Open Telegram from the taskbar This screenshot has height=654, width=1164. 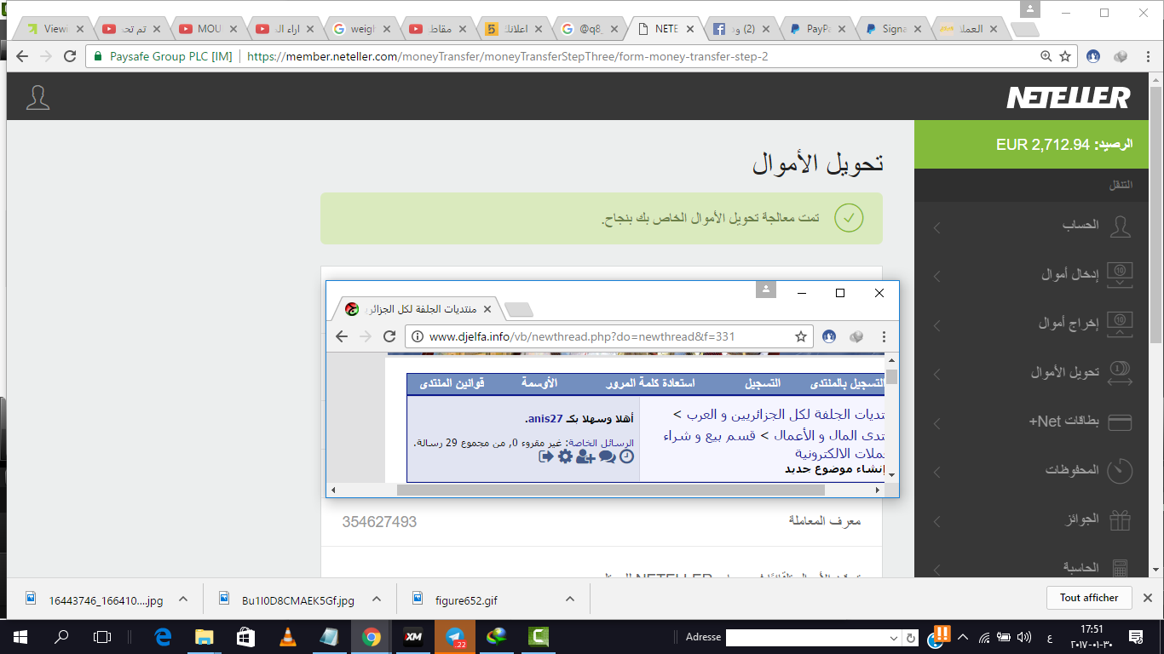point(454,636)
